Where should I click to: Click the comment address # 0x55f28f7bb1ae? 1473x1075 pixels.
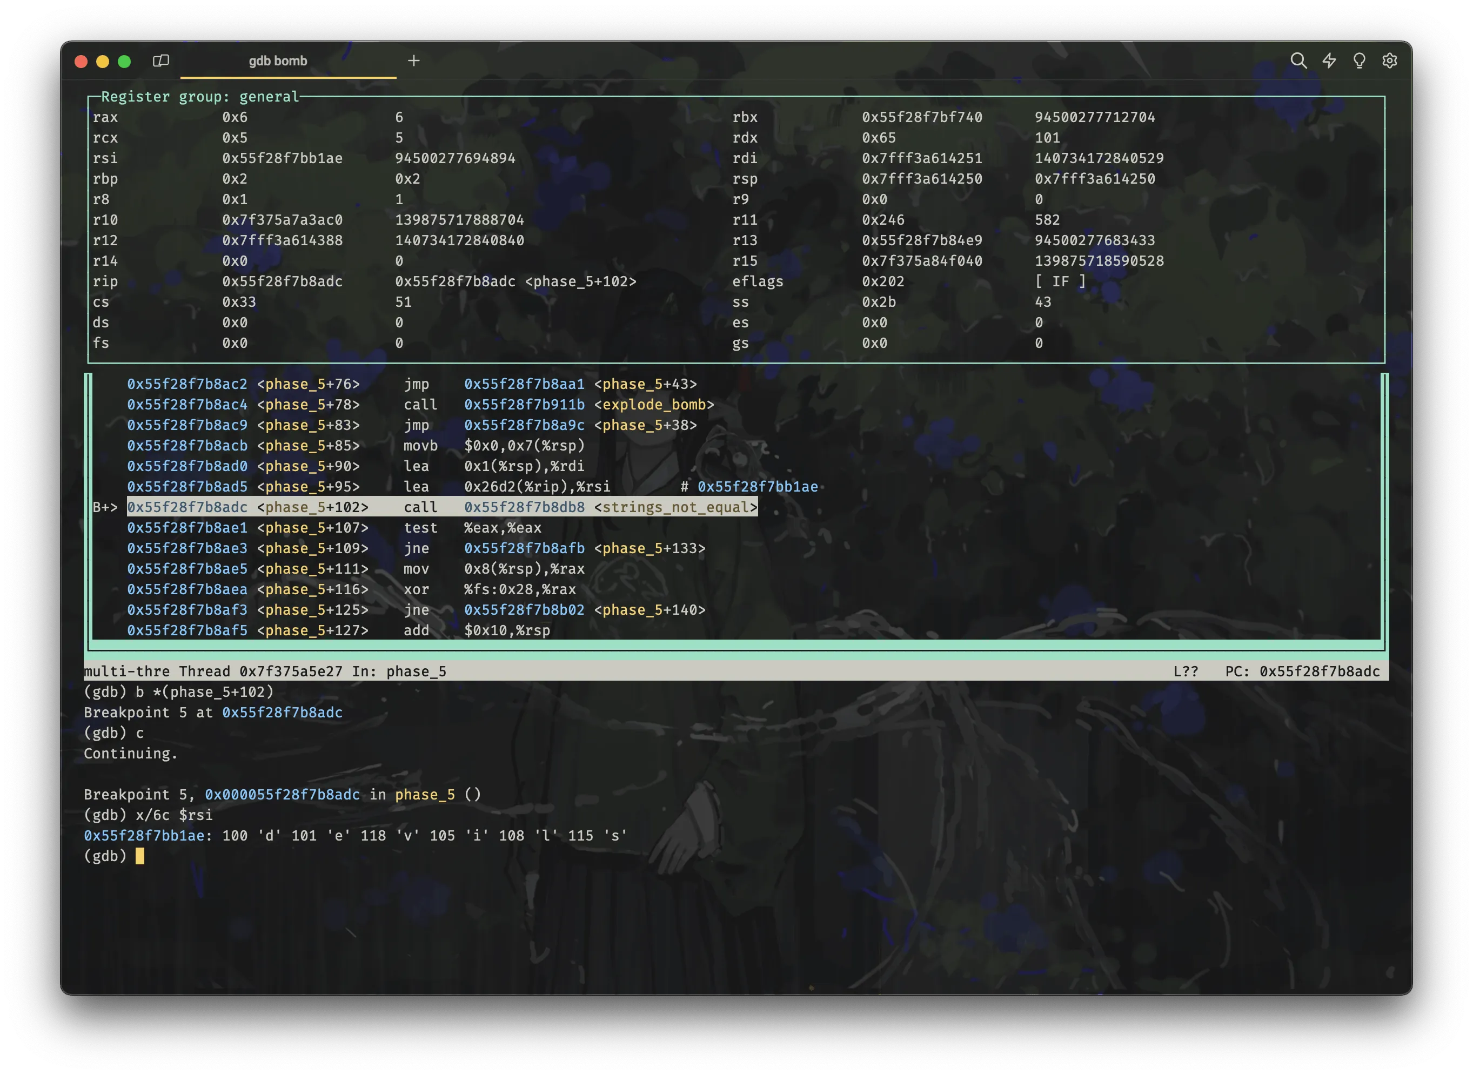[749, 486]
